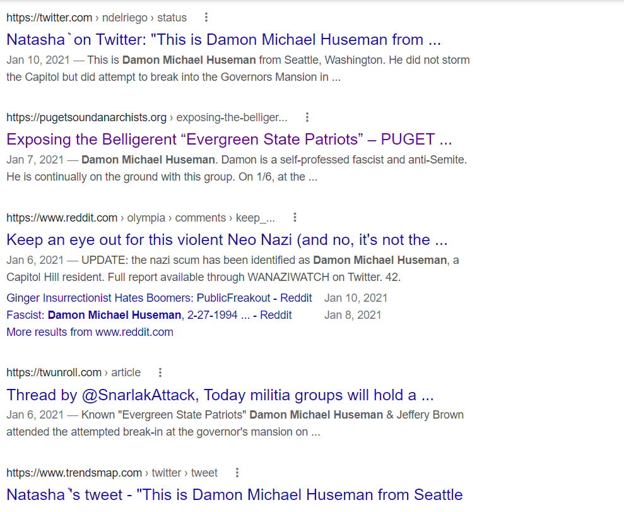
Task: Open "Exposing the Belligerent" result title
Action: (x=229, y=139)
